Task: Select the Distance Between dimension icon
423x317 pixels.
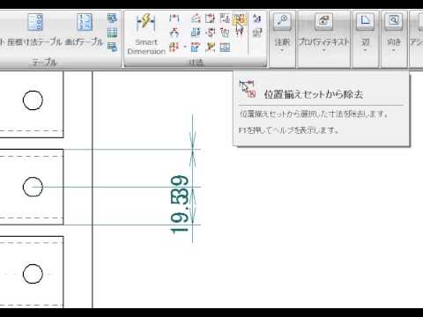Action: pos(174,18)
